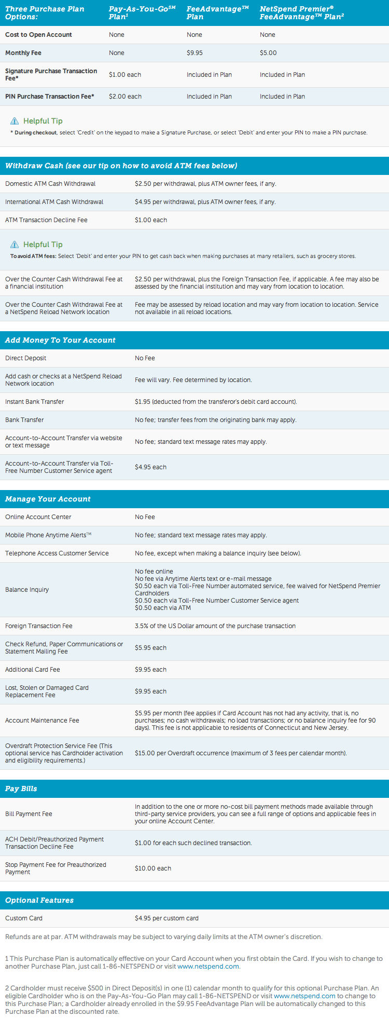
Task: Click the 'Signature Purchase Transaction Fee*' label
Action: pyautogui.click(x=51, y=75)
